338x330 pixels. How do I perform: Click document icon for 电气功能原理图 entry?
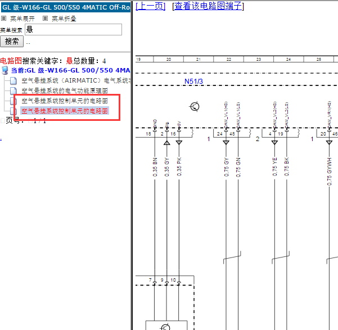click(x=13, y=91)
